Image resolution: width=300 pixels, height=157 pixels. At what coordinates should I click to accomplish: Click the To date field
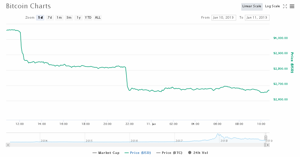[257, 18]
